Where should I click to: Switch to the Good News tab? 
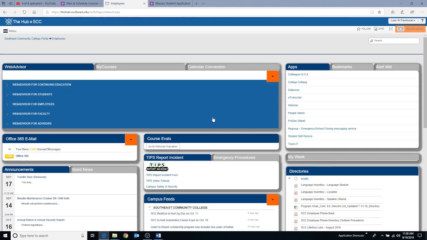click(x=104, y=170)
